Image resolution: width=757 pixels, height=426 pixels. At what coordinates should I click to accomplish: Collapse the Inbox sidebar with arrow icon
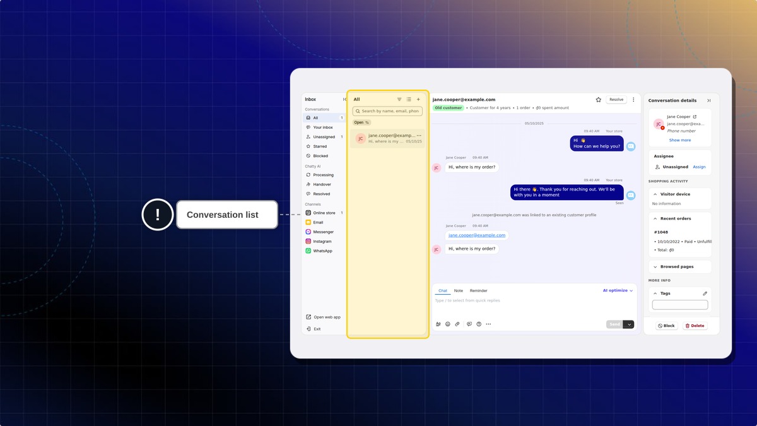click(344, 99)
